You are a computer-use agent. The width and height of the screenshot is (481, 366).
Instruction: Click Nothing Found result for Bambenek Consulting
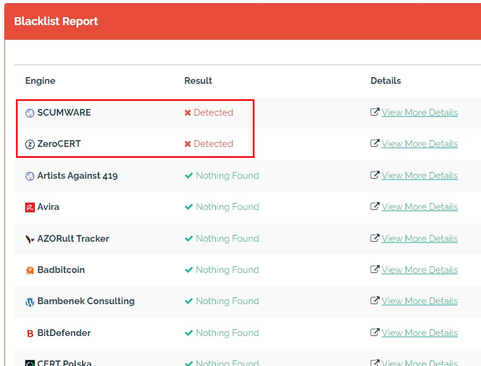click(228, 301)
